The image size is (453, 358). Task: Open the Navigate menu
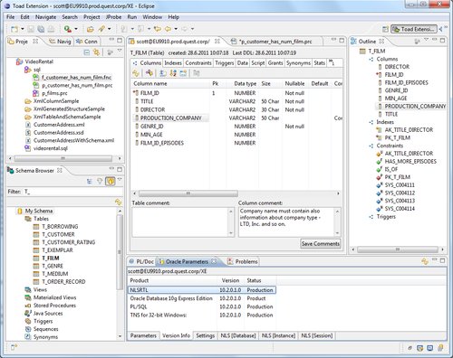[x=45, y=17]
